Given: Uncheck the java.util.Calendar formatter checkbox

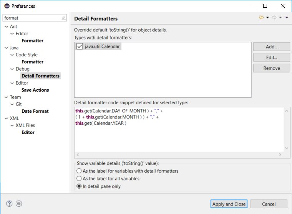Looking at the screenshot, I should click(80, 46).
